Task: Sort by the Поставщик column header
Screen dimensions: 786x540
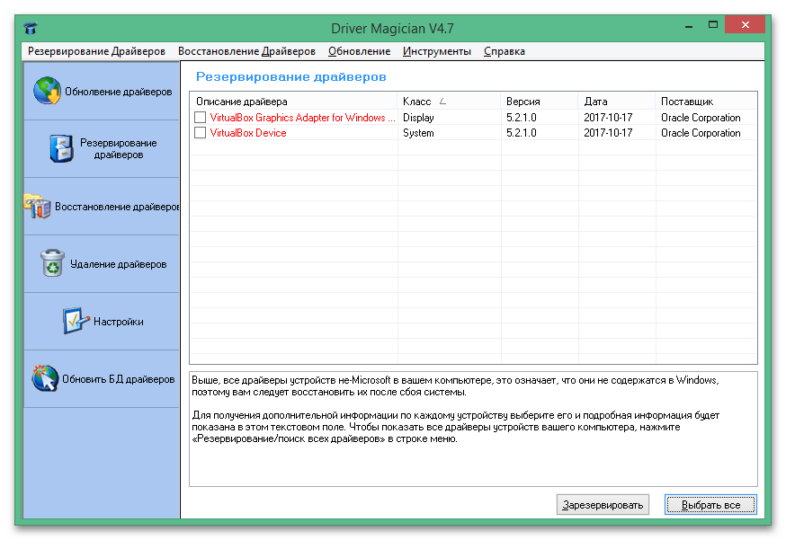Action: pos(706,102)
